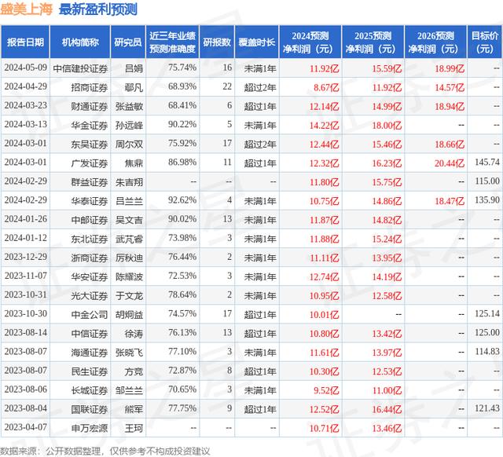Click the target price 145.74
Image resolution: width=503 pixels, height=457 pixels.
click(487, 163)
